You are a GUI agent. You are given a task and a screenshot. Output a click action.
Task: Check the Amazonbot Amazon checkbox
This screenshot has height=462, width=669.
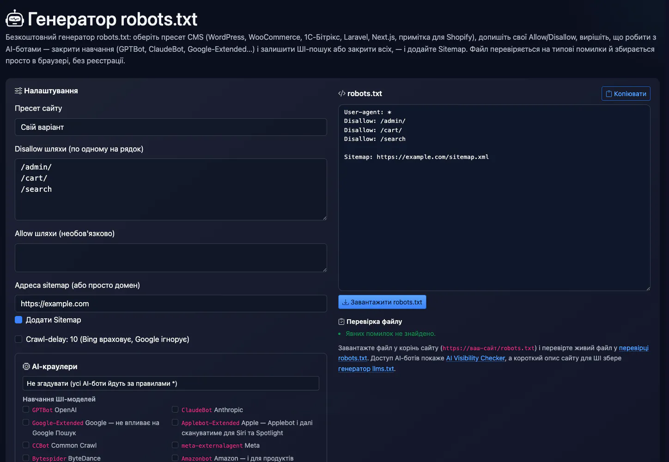(x=175, y=458)
